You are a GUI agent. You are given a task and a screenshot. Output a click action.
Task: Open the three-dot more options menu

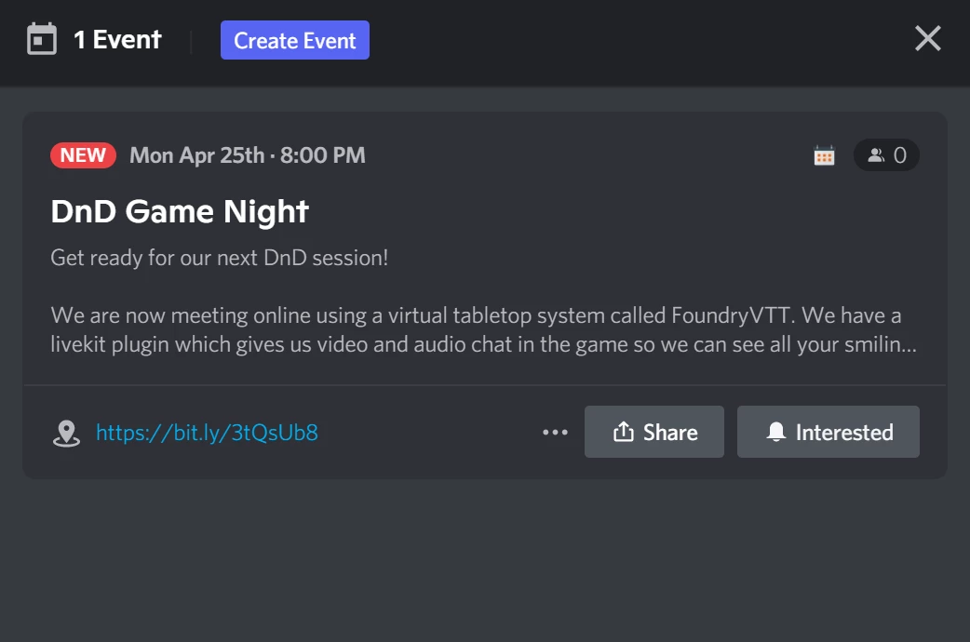coord(556,431)
